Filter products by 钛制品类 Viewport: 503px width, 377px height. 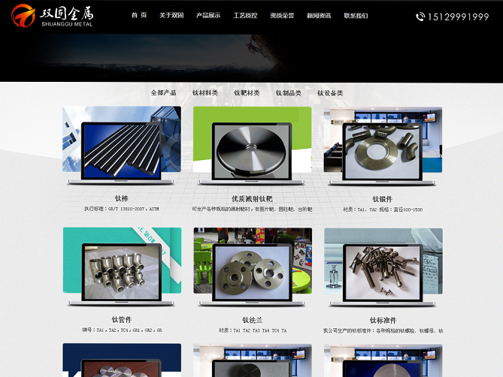click(x=288, y=93)
